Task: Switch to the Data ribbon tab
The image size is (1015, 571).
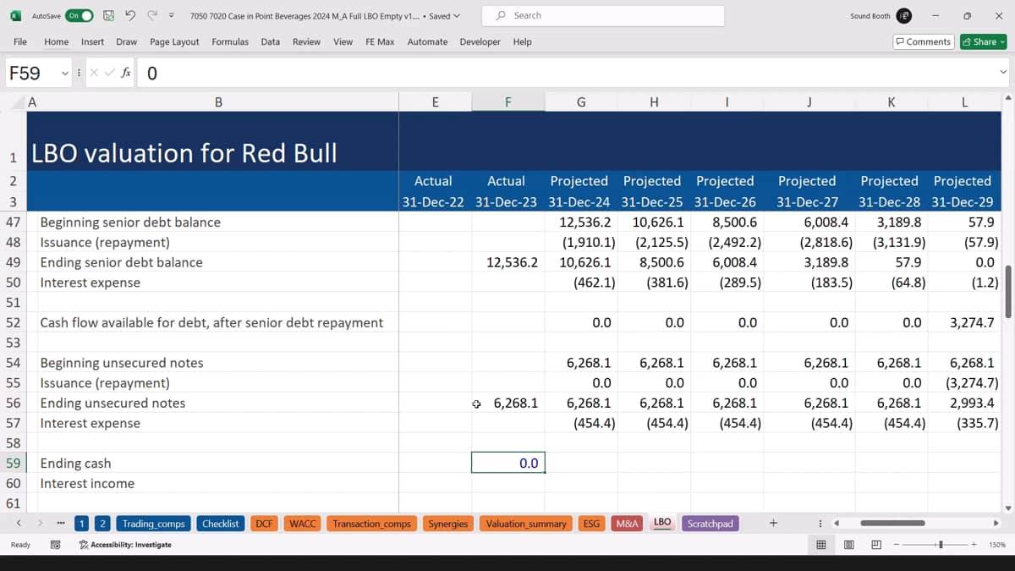Action: click(x=271, y=41)
